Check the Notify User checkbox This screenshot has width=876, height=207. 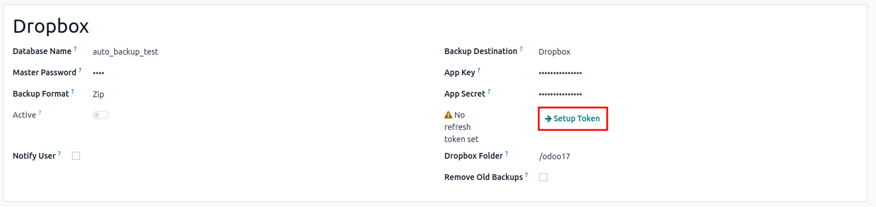(x=76, y=156)
